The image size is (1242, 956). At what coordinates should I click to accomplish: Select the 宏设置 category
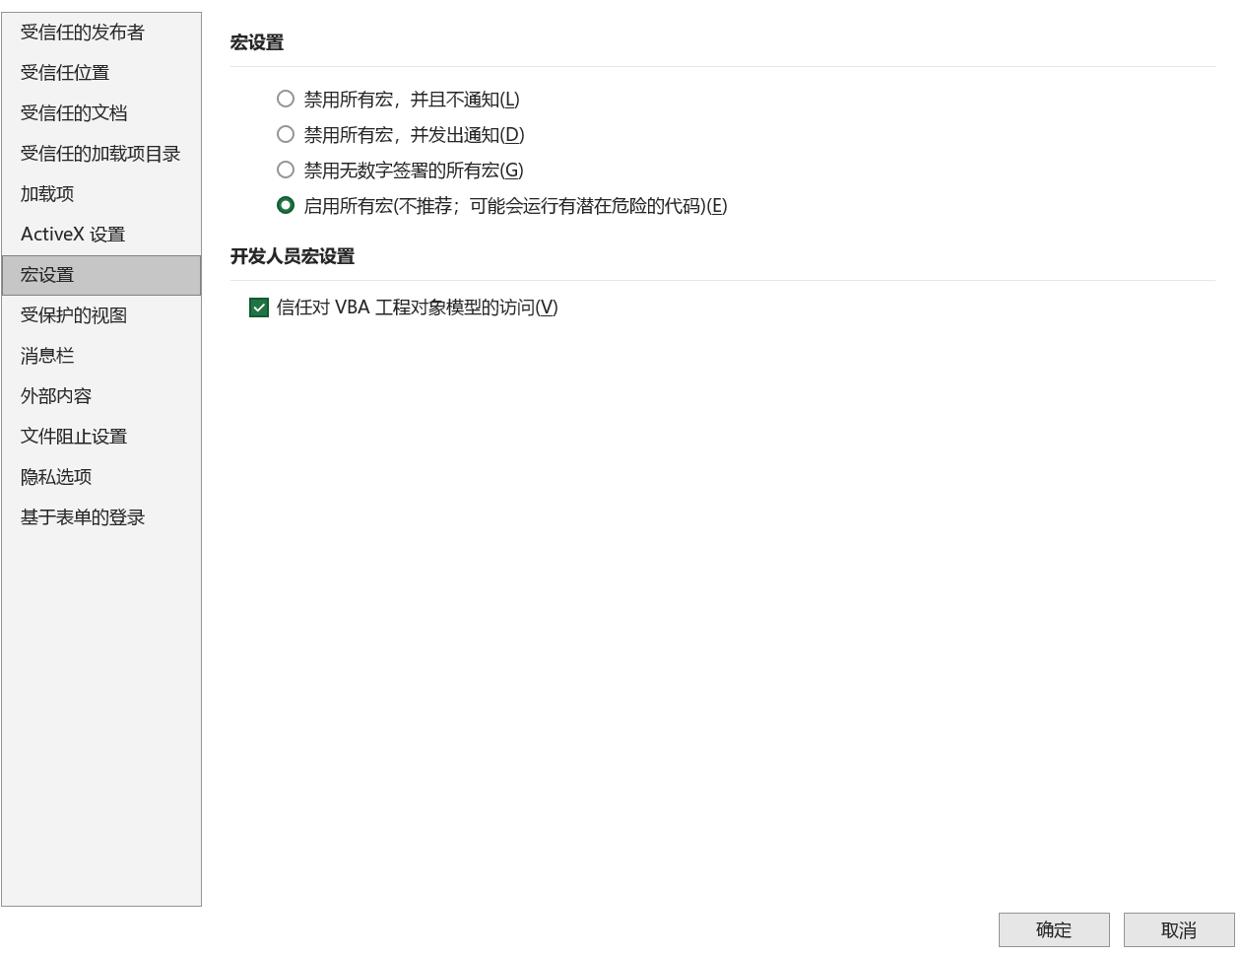[x=46, y=275]
